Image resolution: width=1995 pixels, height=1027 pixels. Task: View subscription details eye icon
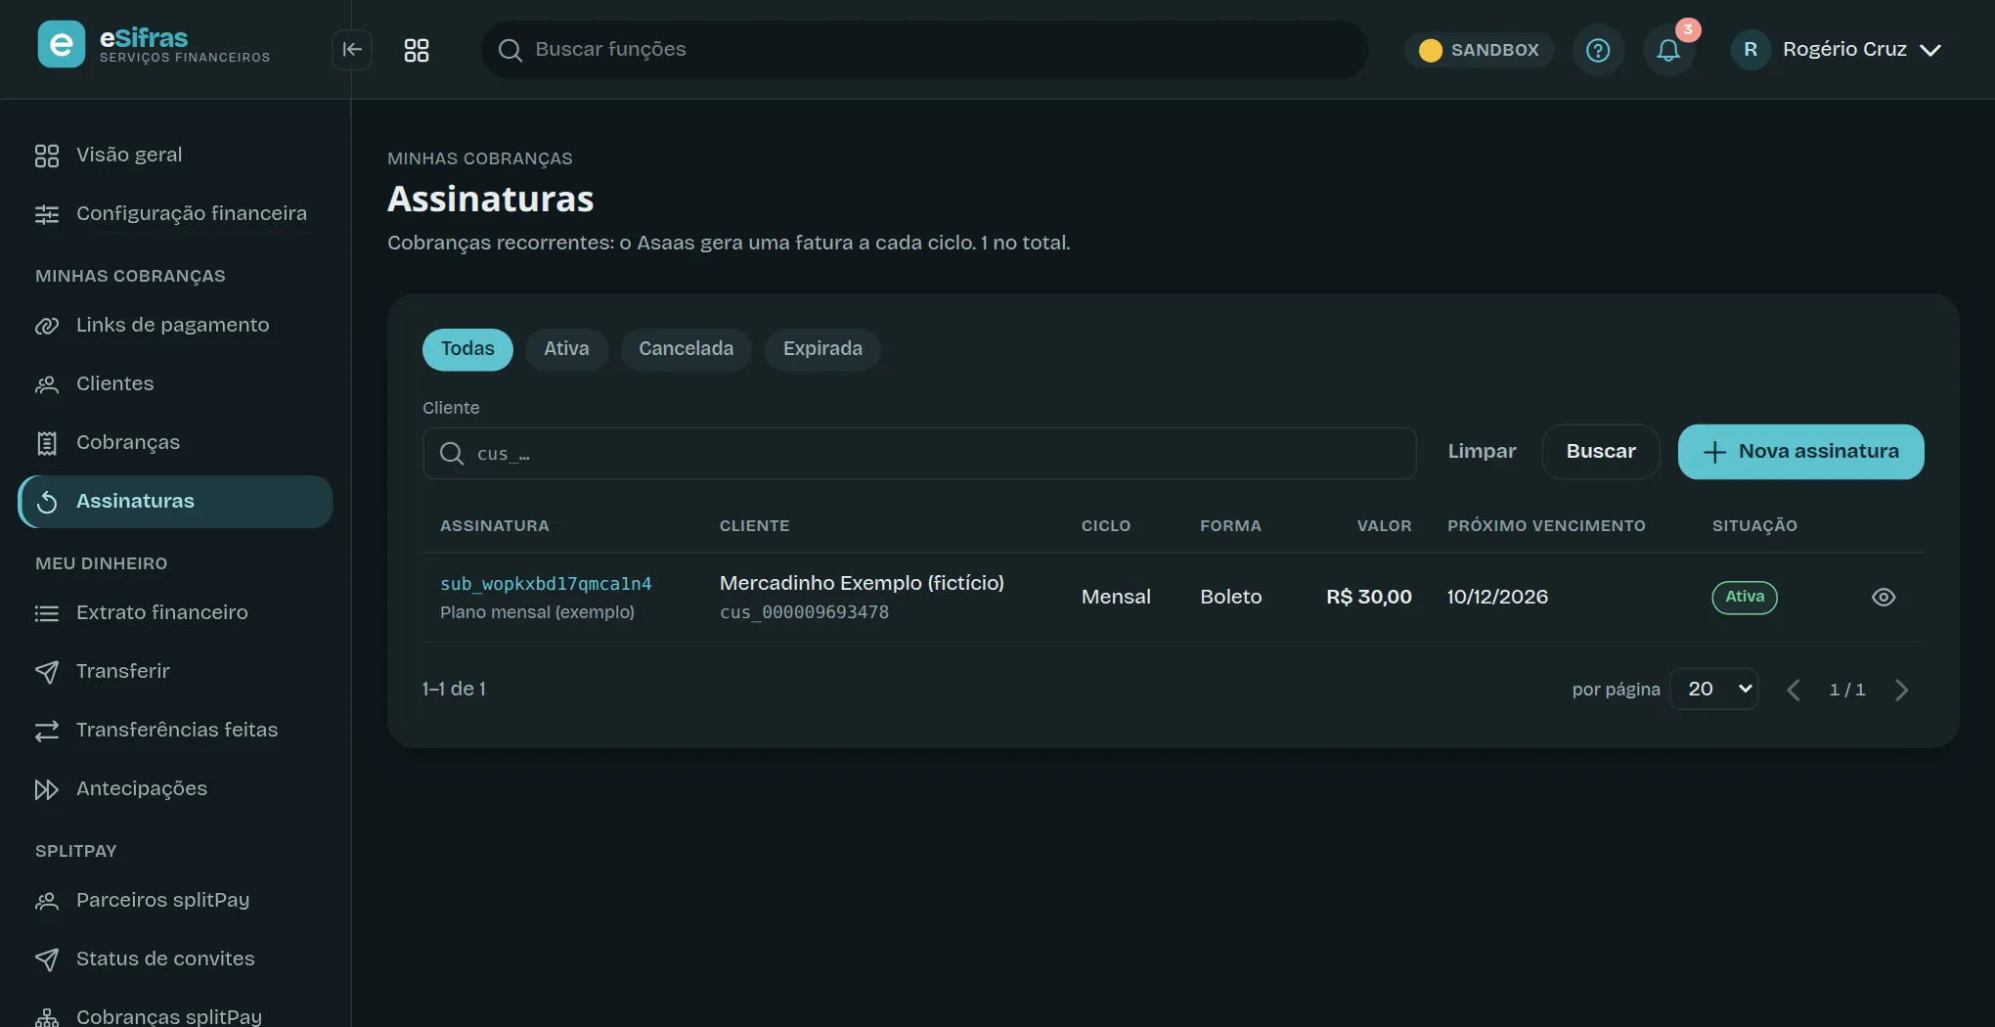coord(1884,598)
